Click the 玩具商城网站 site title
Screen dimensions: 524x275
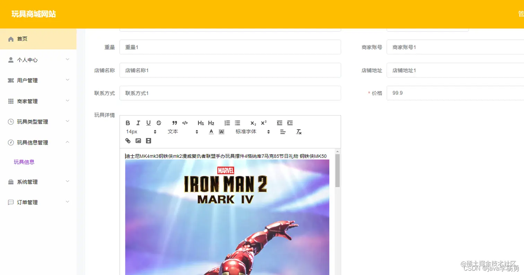pos(34,14)
